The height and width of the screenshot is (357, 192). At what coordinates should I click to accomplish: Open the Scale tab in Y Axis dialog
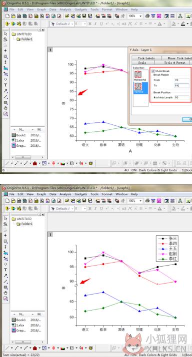(x=143, y=62)
